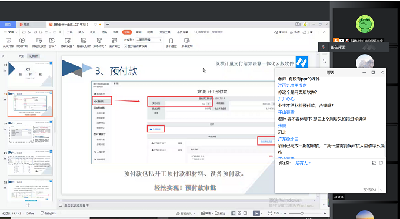
Task: Switch to 大纲 outline tab in slide panel
Action: [x=21, y=56]
